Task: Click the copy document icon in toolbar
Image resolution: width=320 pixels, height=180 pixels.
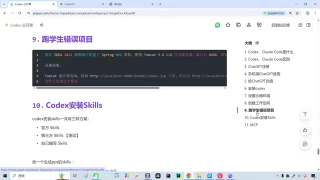Action: click(238, 25)
